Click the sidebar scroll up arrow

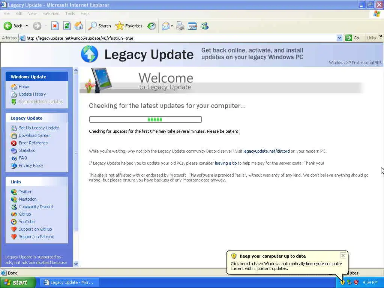click(x=76, y=70)
